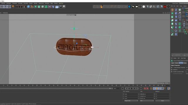The height and width of the screenshot is (105, 188).
Task: Click the purple deformer icon in the top toolbar
Action: coord(50,7)
